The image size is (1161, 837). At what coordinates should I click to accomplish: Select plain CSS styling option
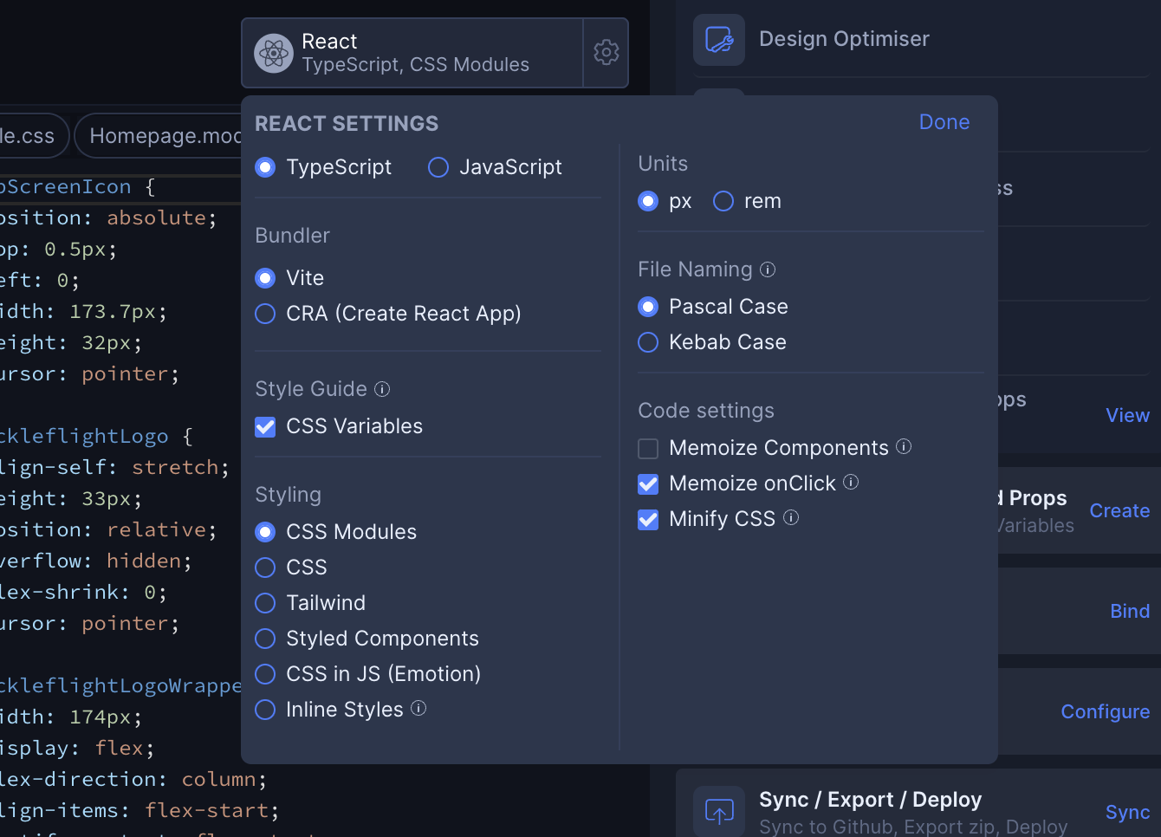(x=265, y=568)
